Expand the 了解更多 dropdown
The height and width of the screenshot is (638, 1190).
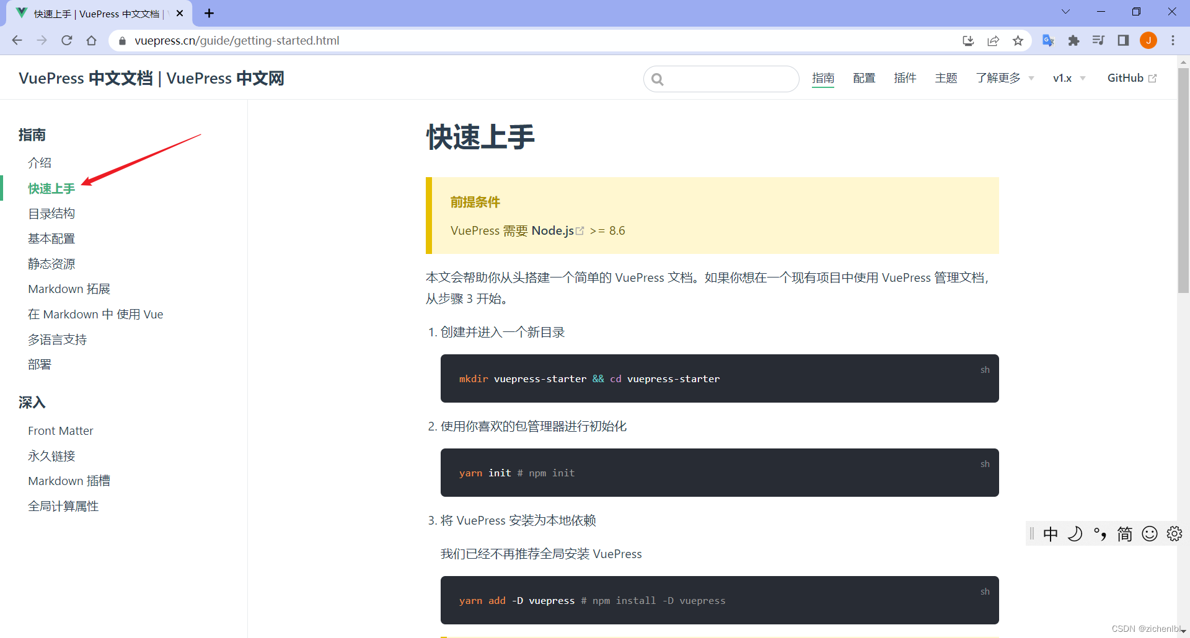(x=1005, y=78)
